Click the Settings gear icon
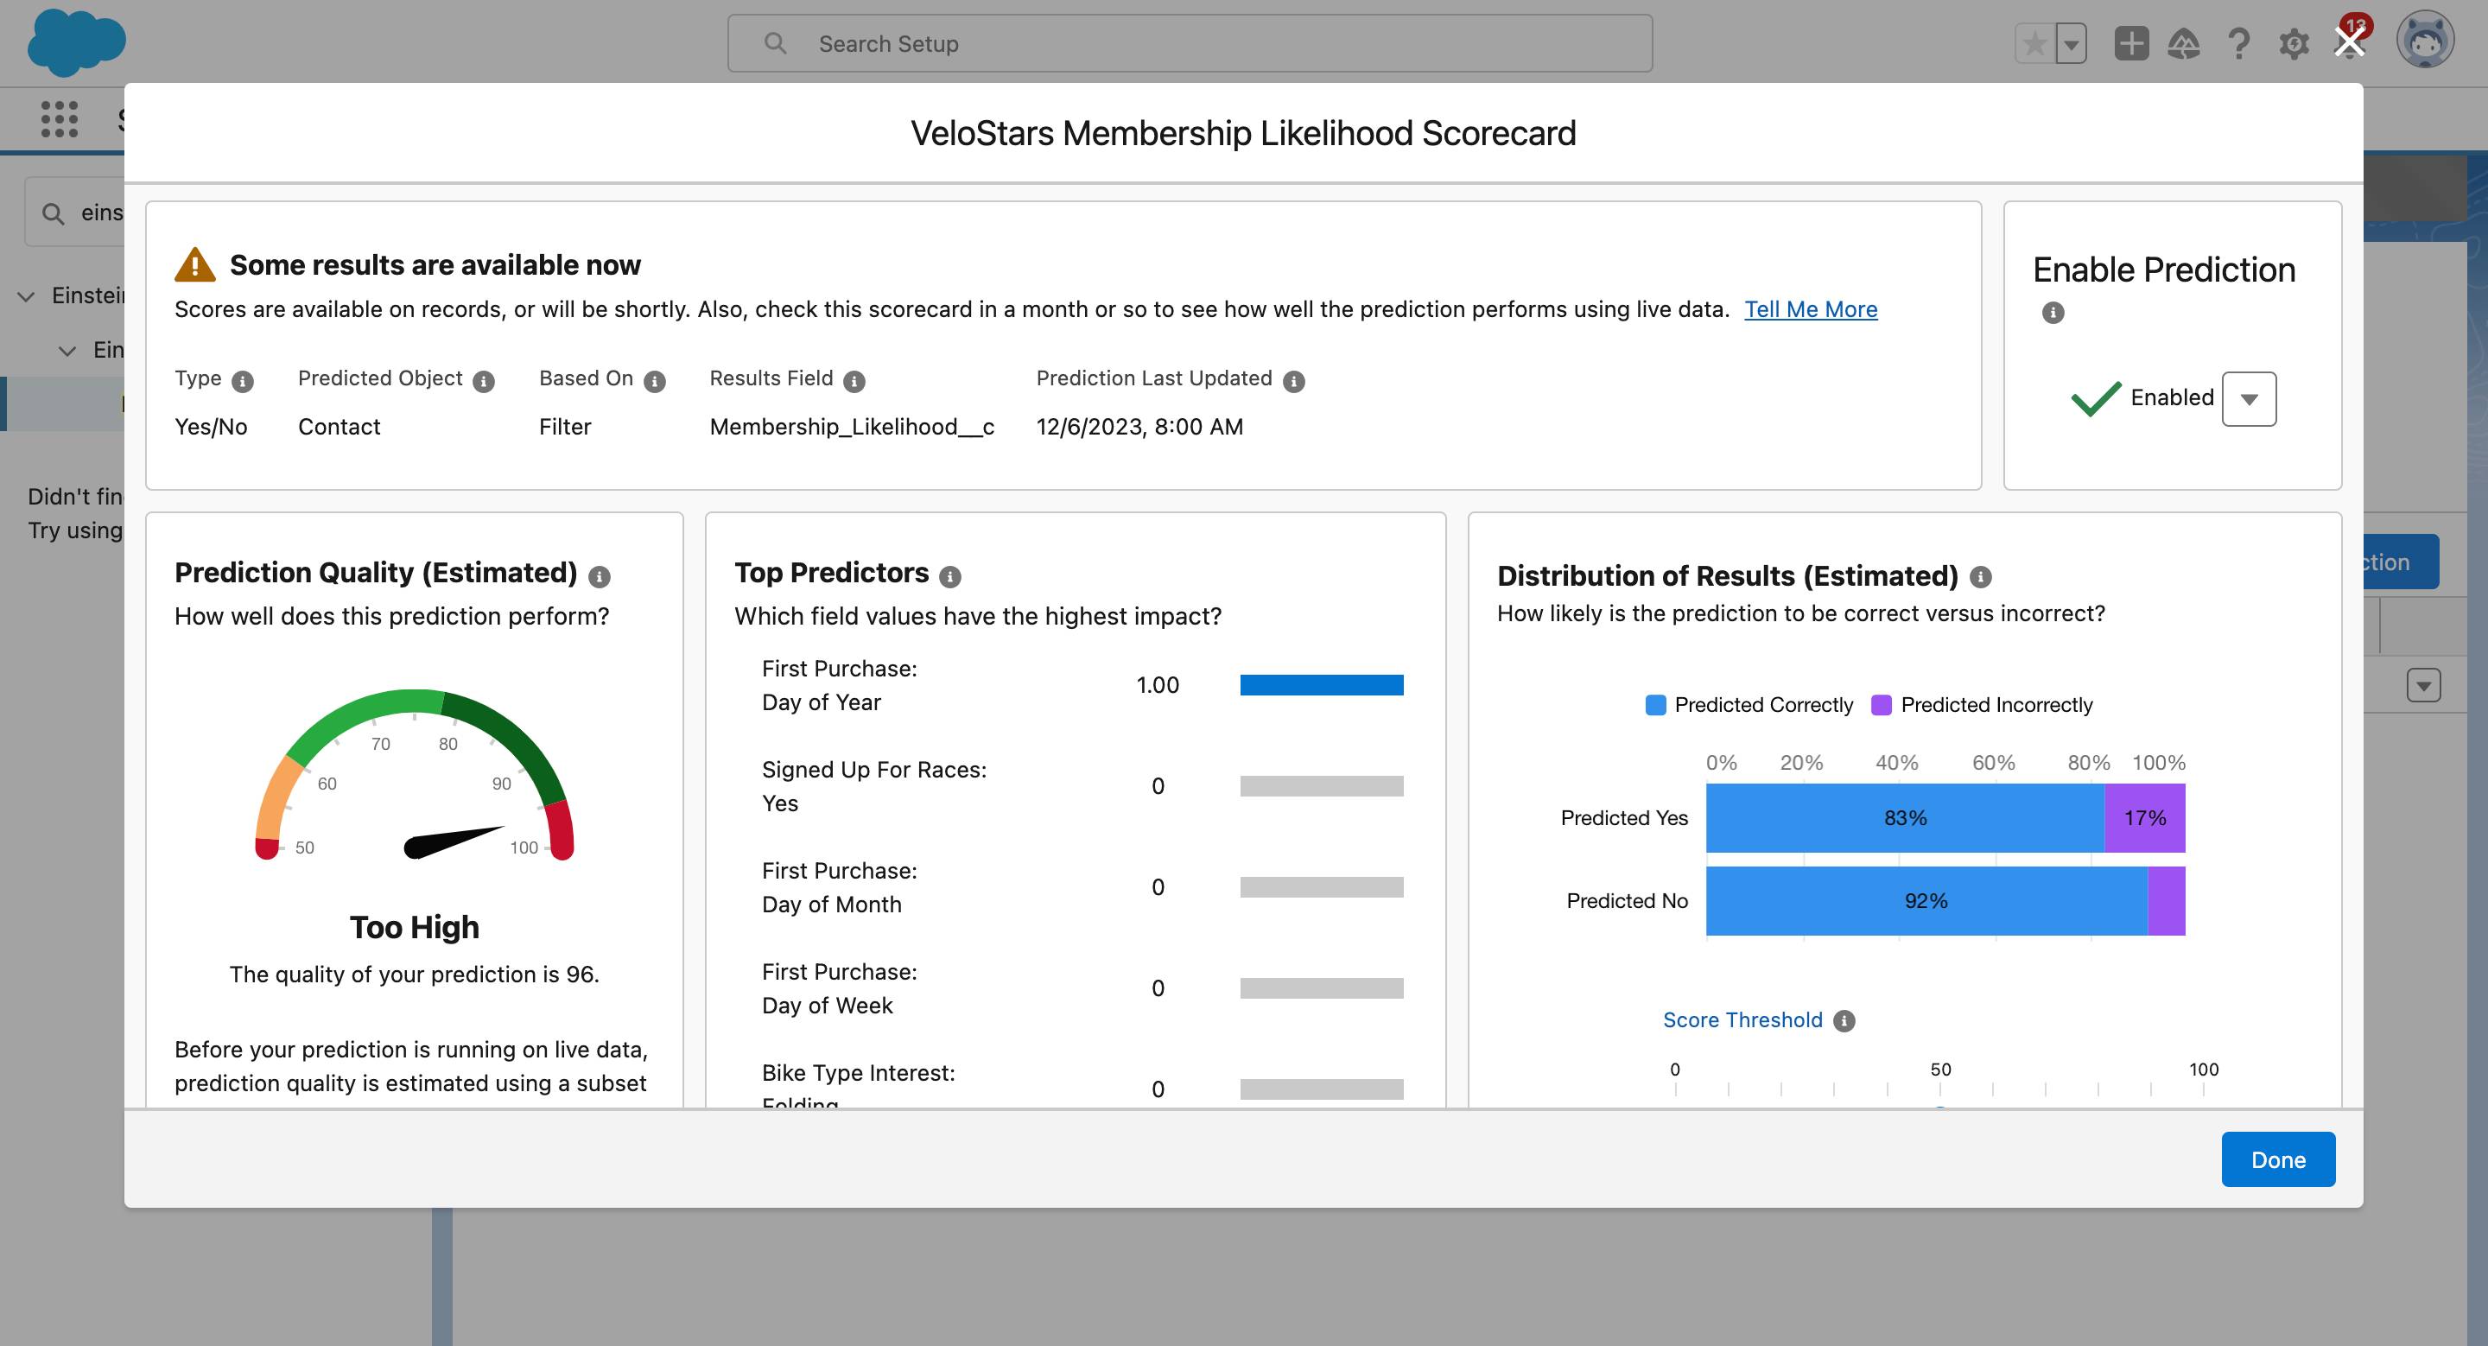This screenshot has height=1346, width=2488. (x=2293, y=43)
